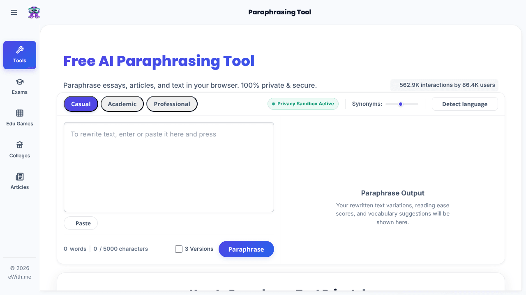
Task: Select the Academic tone tab
Action: tap(122, 104)
